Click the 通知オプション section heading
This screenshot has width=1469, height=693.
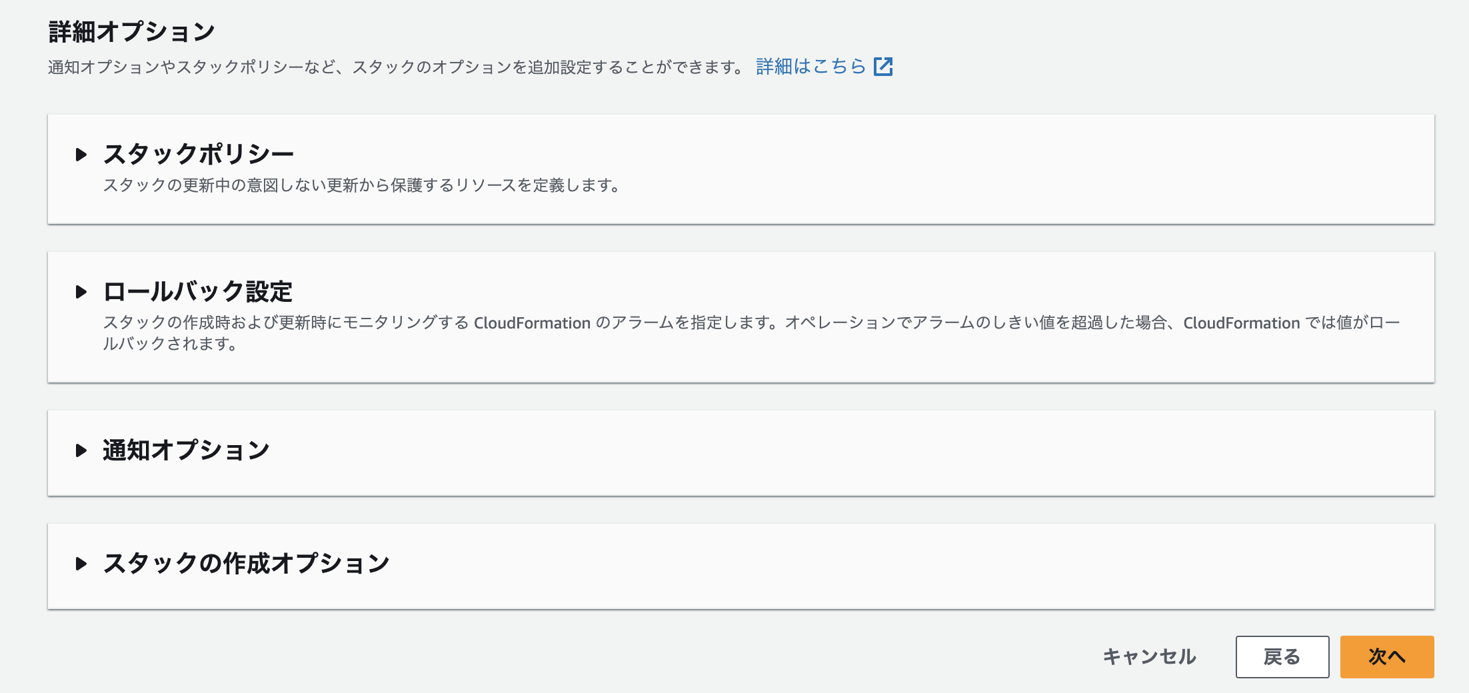tap(186, 451)
